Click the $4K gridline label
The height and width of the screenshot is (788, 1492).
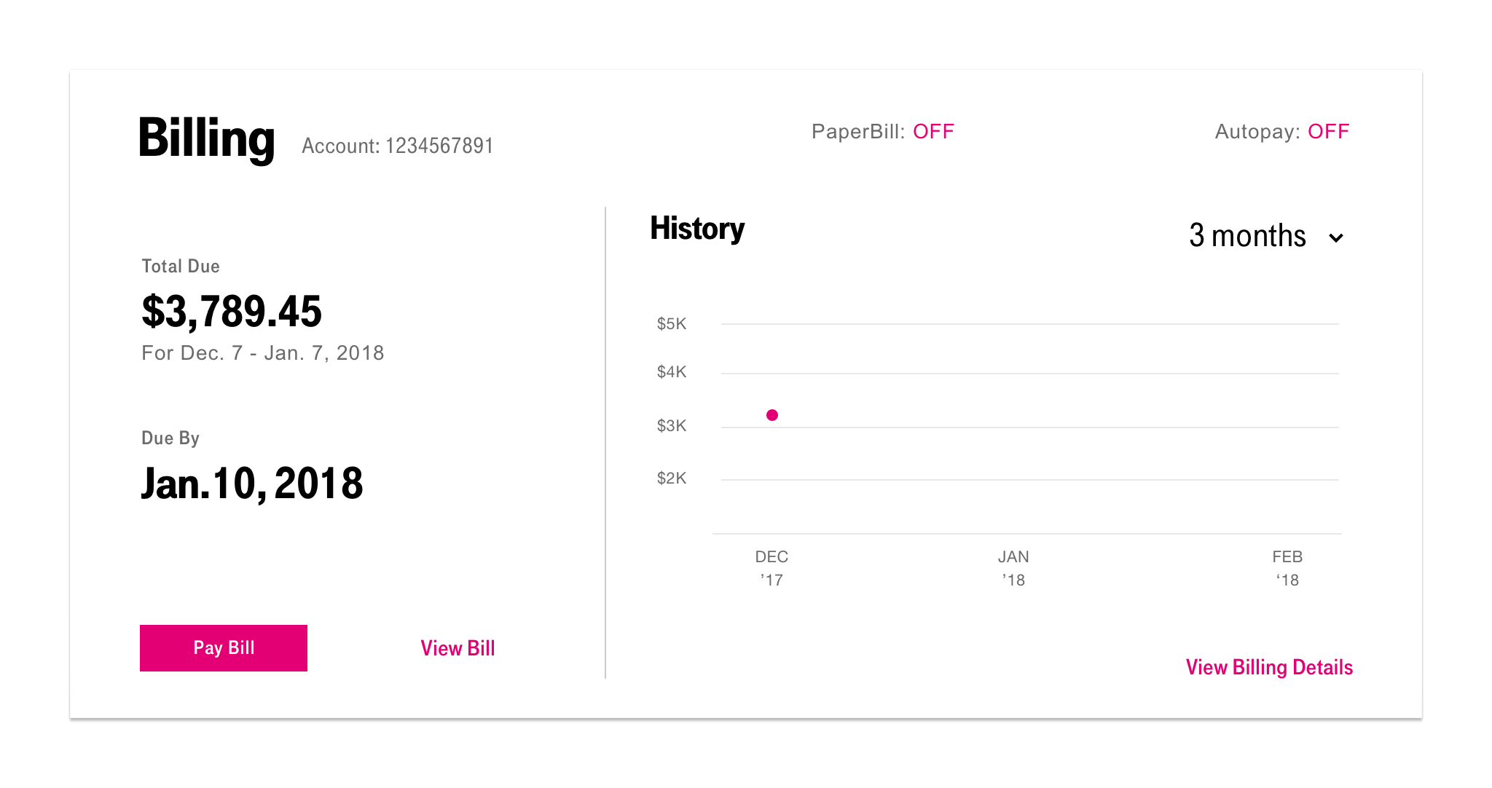point(672,371)
